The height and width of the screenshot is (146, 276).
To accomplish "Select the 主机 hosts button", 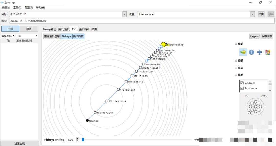I will [x=10, y=29].
